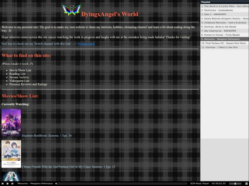This screenshot has width=249, height=186.
Task: Play 'Technicolor - Kudasaibeats' from playlist
Action: [x=225, y=10]
